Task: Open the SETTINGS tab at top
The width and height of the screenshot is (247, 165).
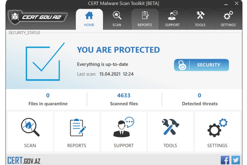Action: (x=228, y=19)
